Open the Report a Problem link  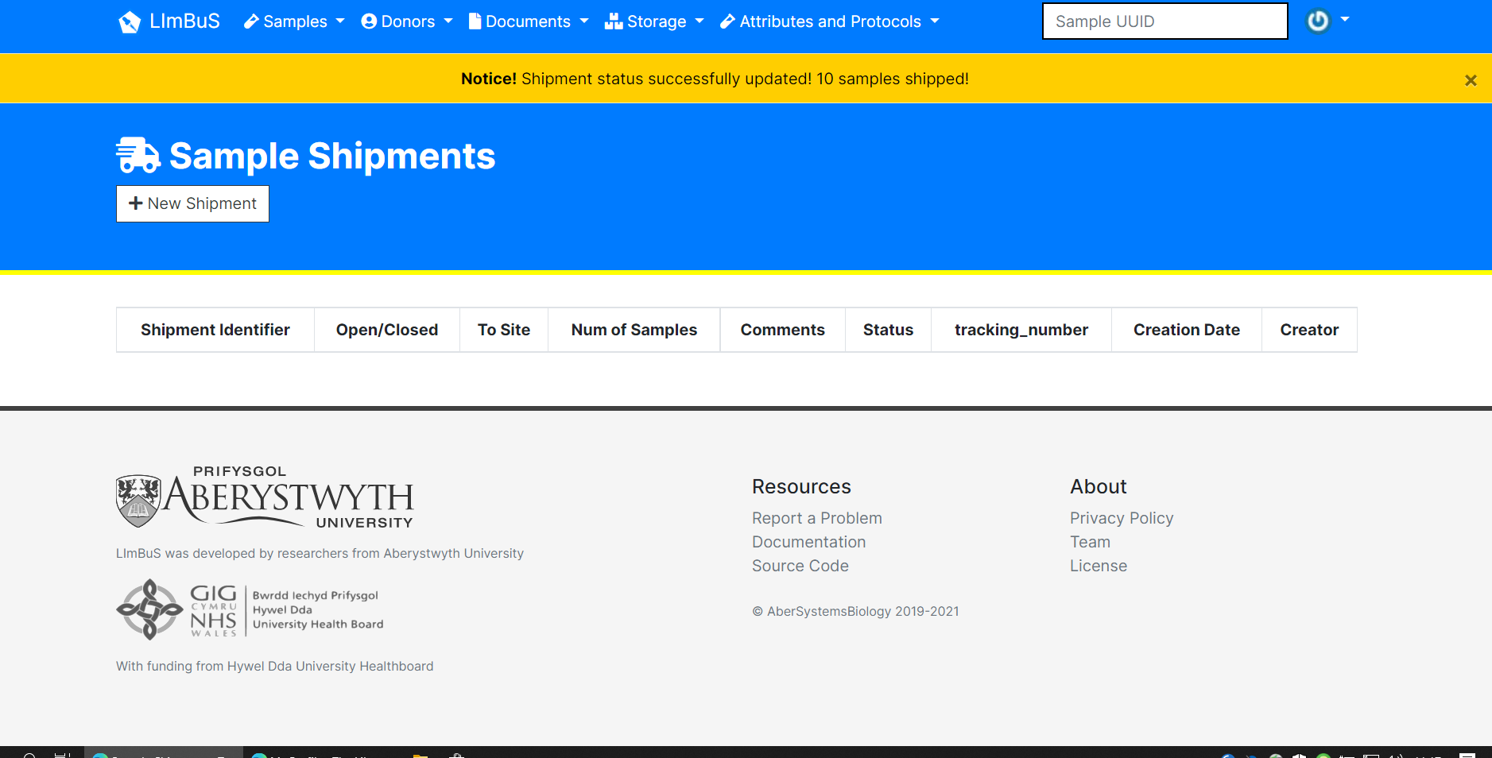pyautogui.click(x=816, y=518)
